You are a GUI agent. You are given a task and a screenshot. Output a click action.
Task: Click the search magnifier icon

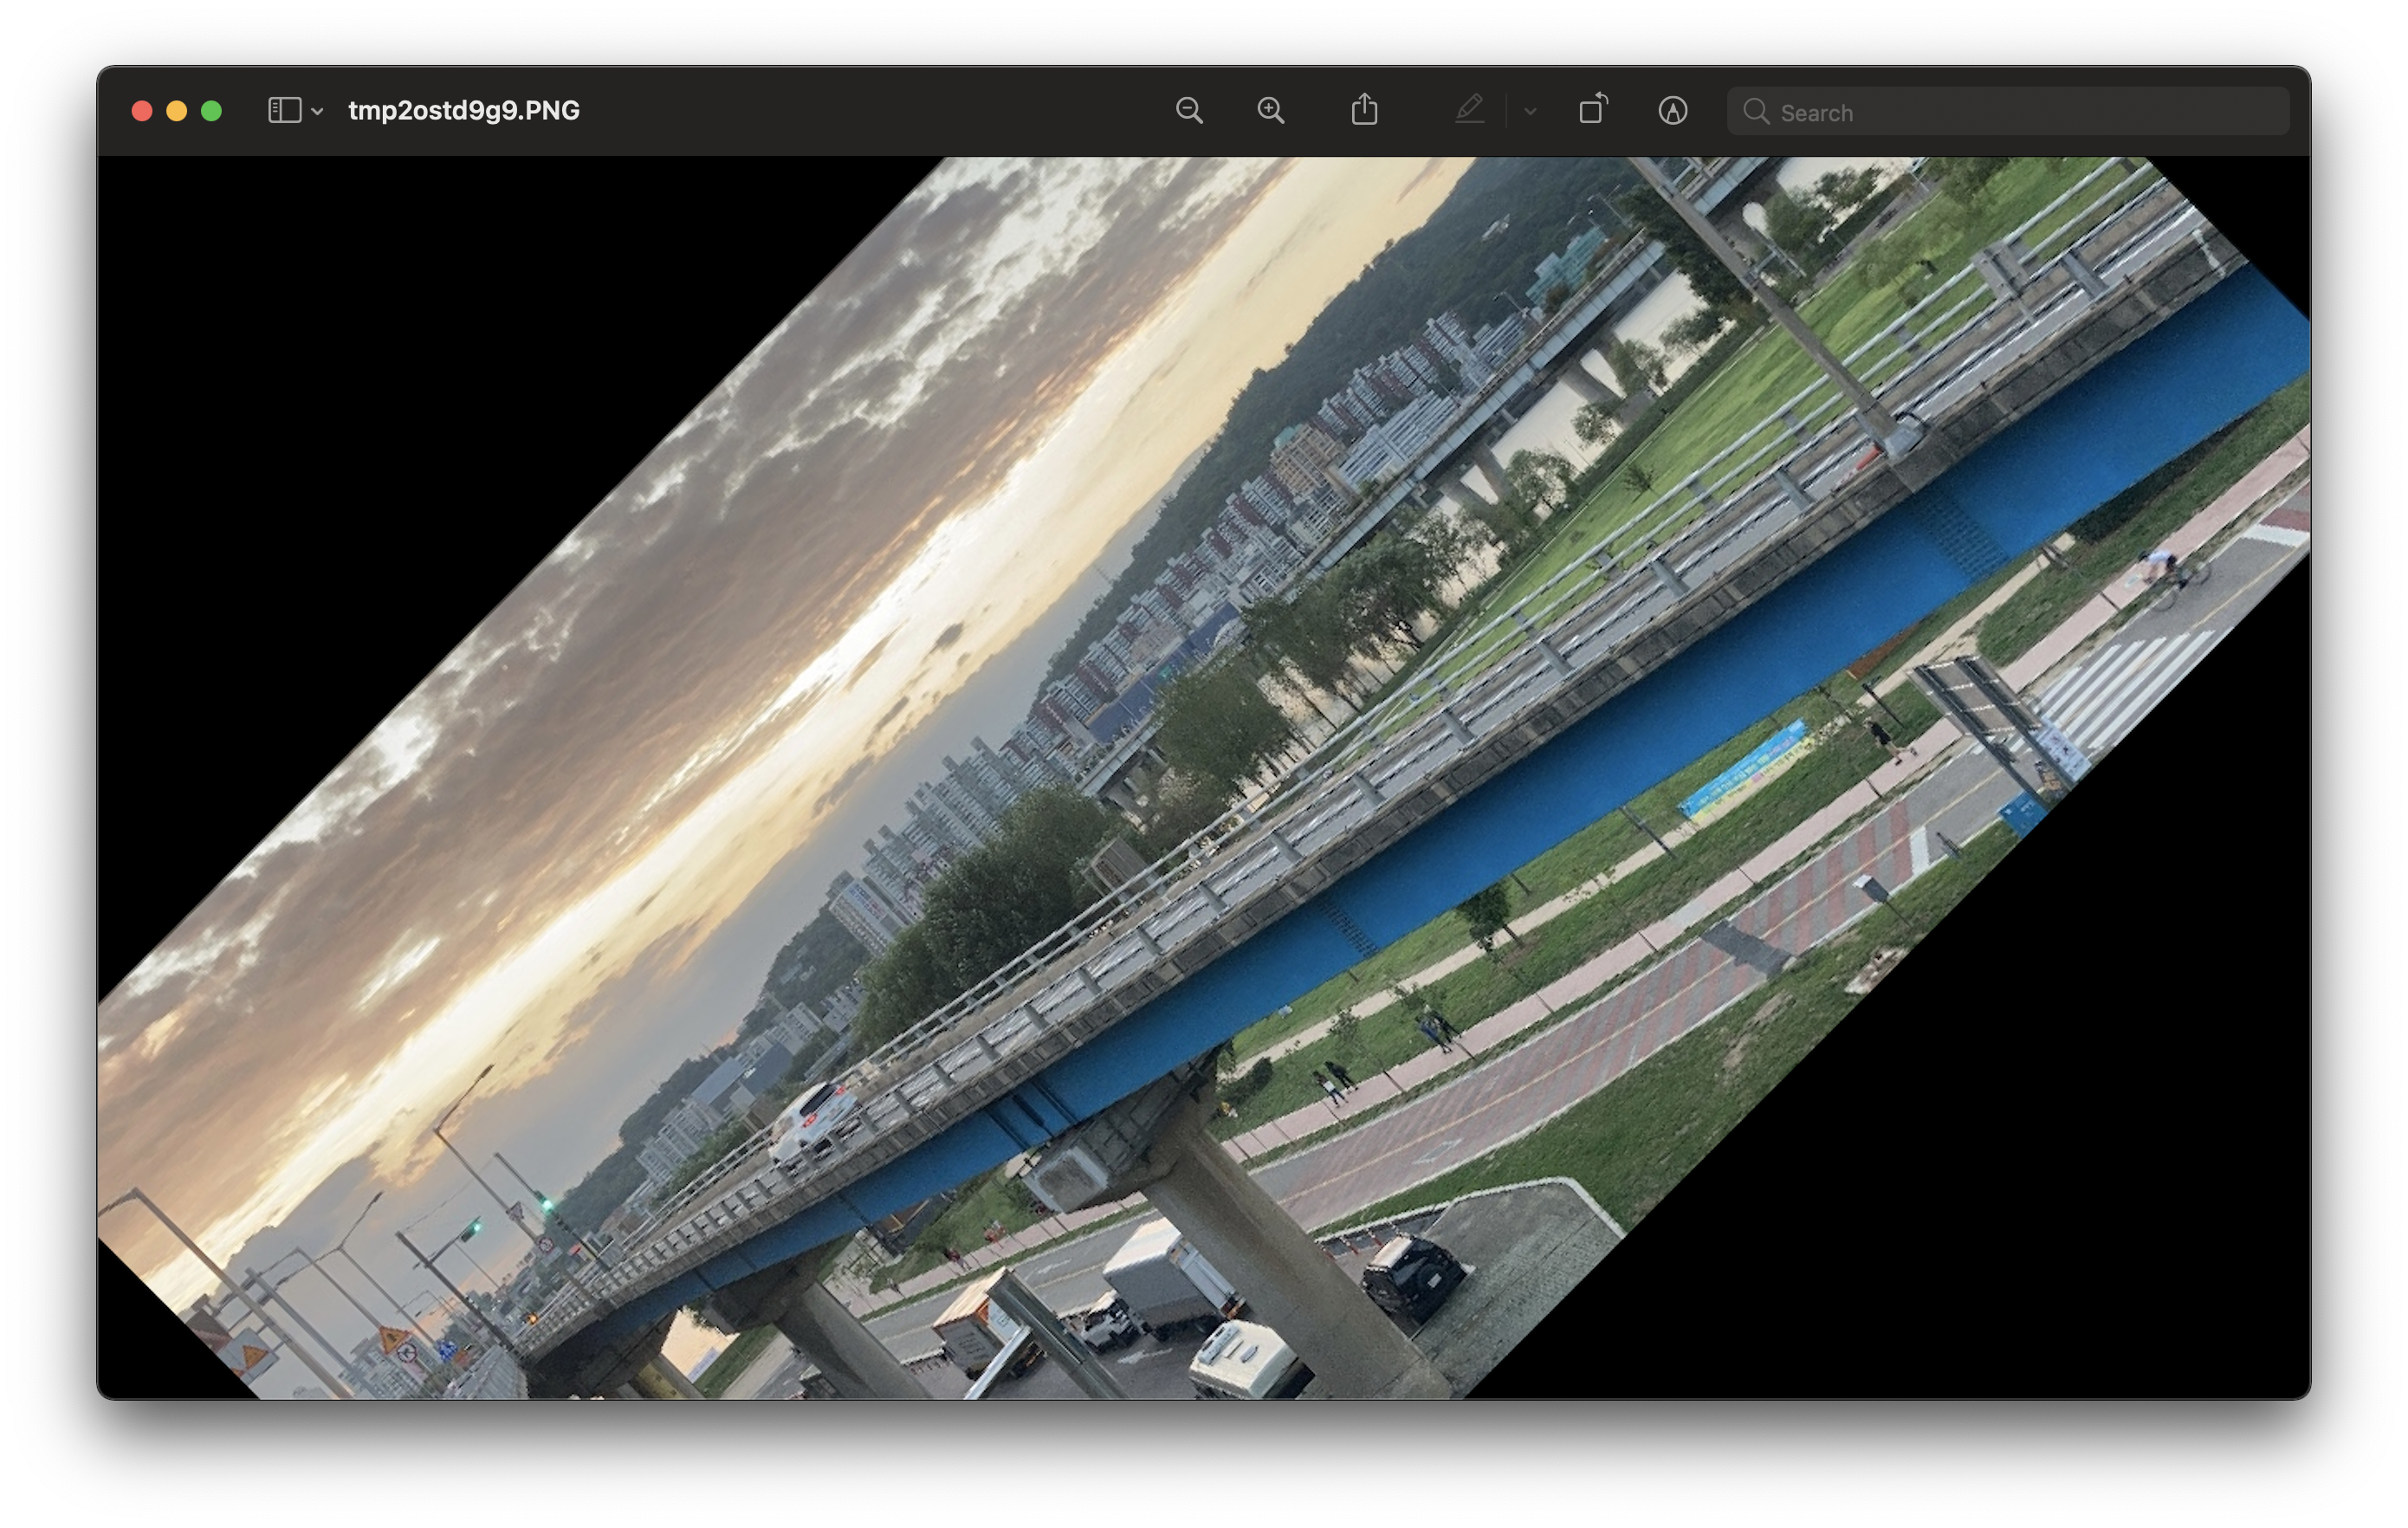(1756, 111)
